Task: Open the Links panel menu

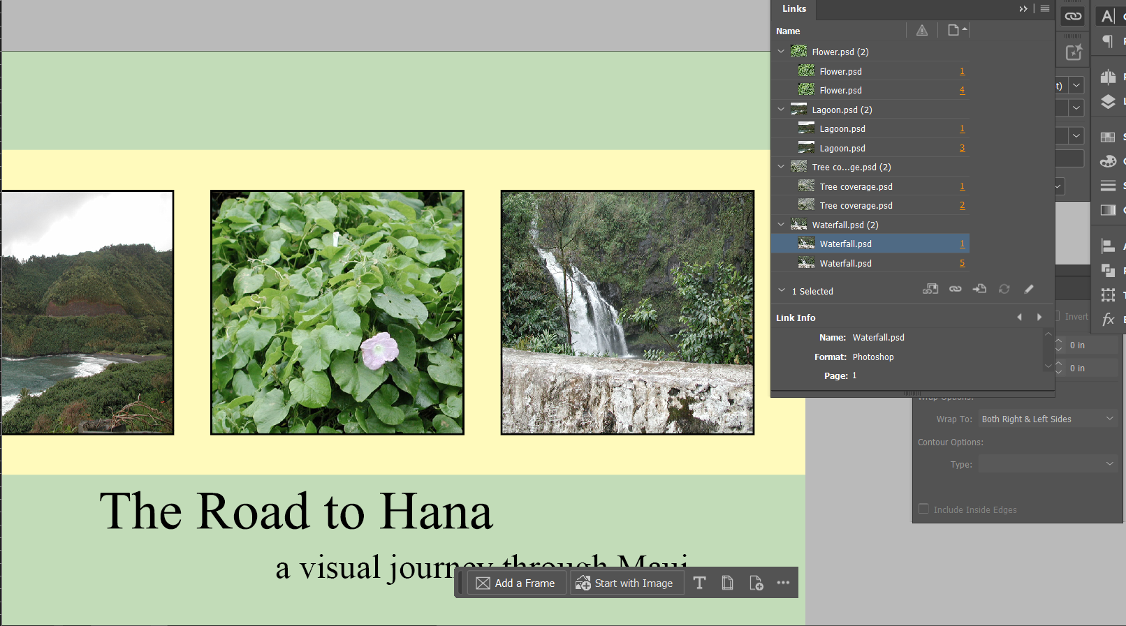Action: click(1045, 9)
